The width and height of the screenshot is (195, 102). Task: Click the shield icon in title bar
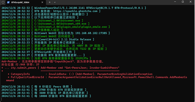point(3,2)
